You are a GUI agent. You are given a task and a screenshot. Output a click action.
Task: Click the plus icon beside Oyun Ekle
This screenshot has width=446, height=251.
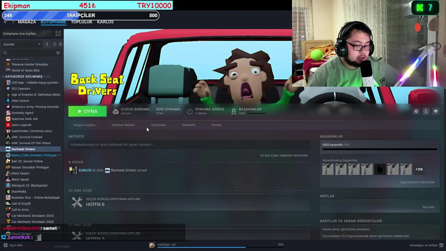(5, 245)
